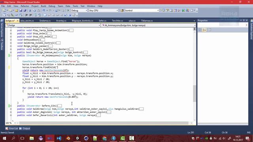Open the Error List panel
Image resolution: width=253 pixels, height=142 pixels.
12,129
